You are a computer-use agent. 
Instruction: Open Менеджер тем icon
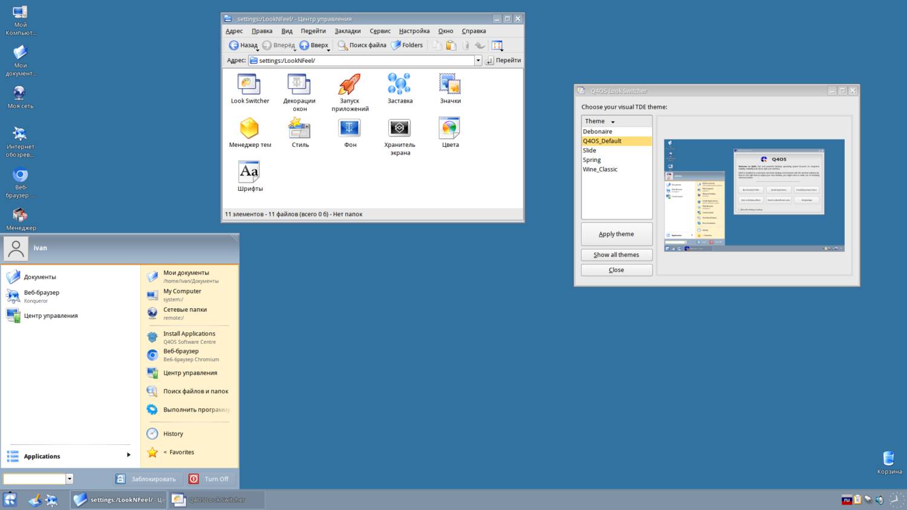point(249,129)
